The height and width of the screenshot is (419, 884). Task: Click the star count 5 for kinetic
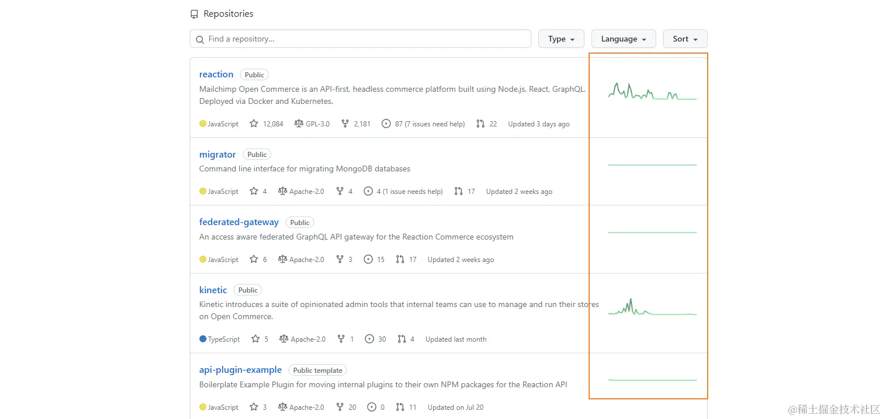click(260, 339)
